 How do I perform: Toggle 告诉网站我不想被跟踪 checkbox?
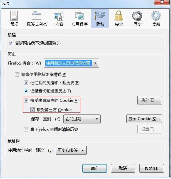point(11,43)
